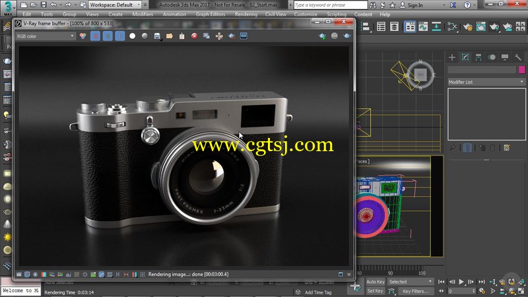This screenshot has width=528, height=297.
Task: Go to the start frame
Action: (x=442, y=282)
